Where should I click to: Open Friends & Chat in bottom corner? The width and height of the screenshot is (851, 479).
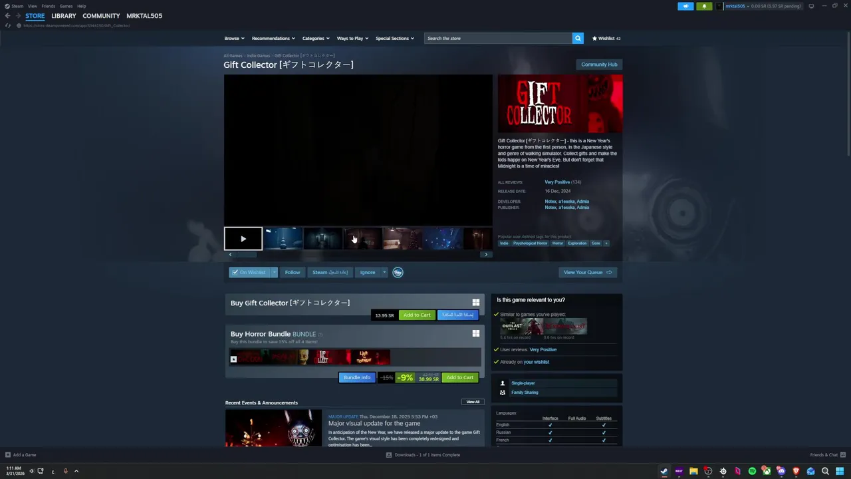pyautogui.click(x=827, y=455)
